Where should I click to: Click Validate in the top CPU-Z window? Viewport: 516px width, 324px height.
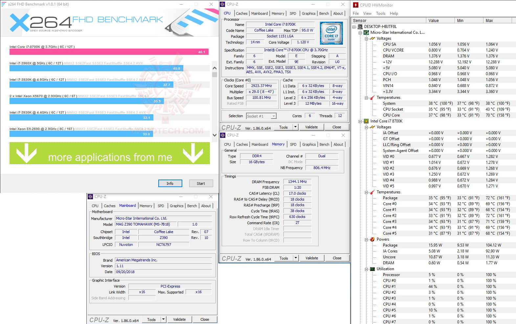pyautogui.click(x=311, y=127)
